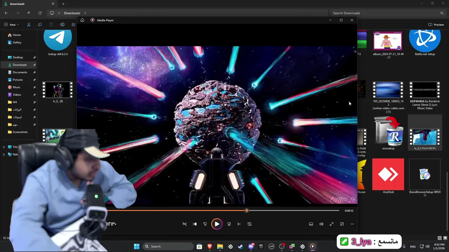Toggle repeat mode in Media Player
Screen dimensions: 449x252
(249, 224)
